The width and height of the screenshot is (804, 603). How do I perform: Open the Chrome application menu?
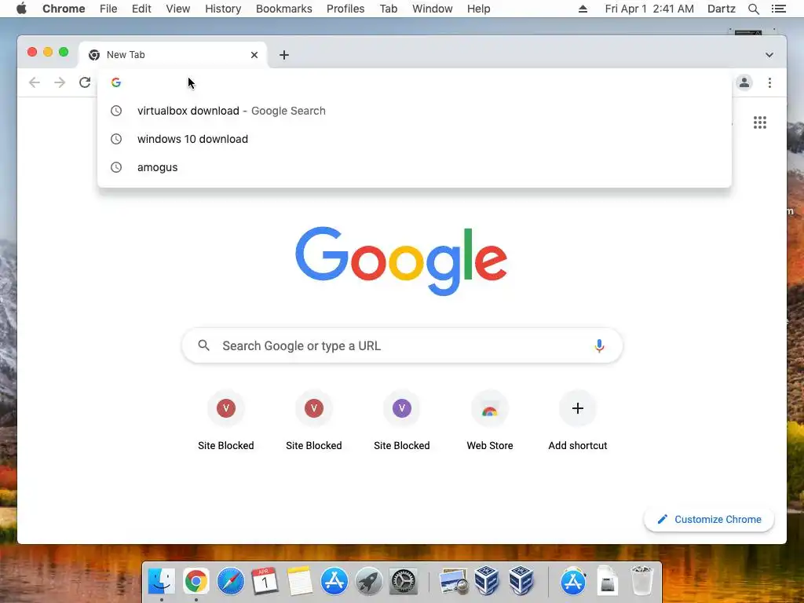[x=64, y=9]
